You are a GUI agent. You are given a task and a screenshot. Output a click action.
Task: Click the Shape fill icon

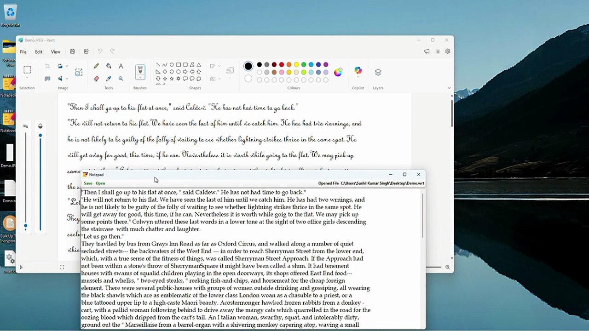213,79
